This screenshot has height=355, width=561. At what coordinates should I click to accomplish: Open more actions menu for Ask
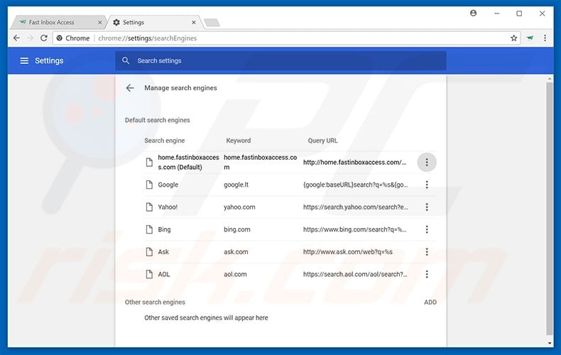[427, 252]
